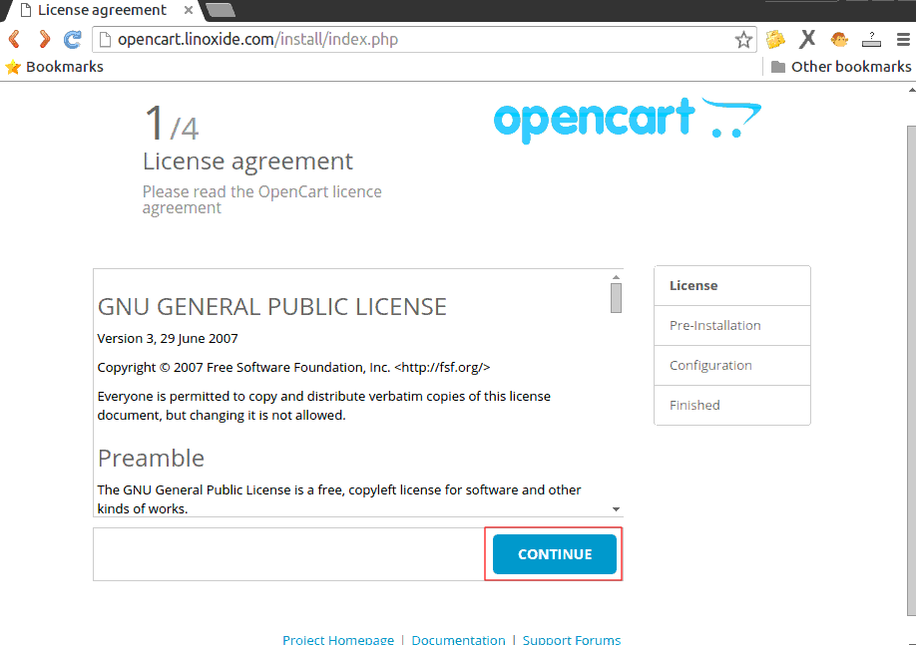Click the Version 3, 29 June 2007 text
Viewport: 916px width, 645px height.
[x=168, y=339]
